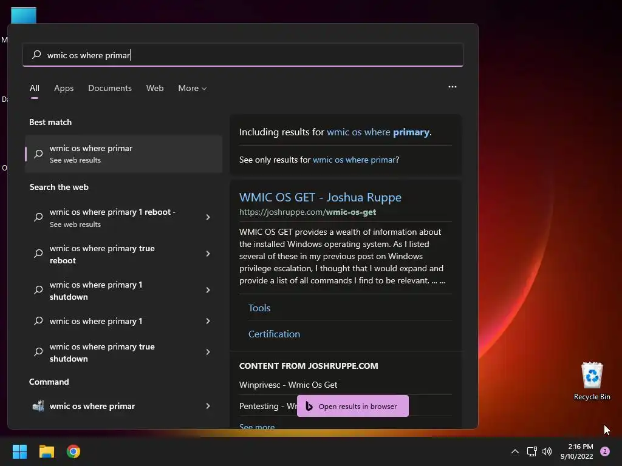The image size is (622, 466).
Task: Switch to the Apps tab
Action: (x=64, y=88)
